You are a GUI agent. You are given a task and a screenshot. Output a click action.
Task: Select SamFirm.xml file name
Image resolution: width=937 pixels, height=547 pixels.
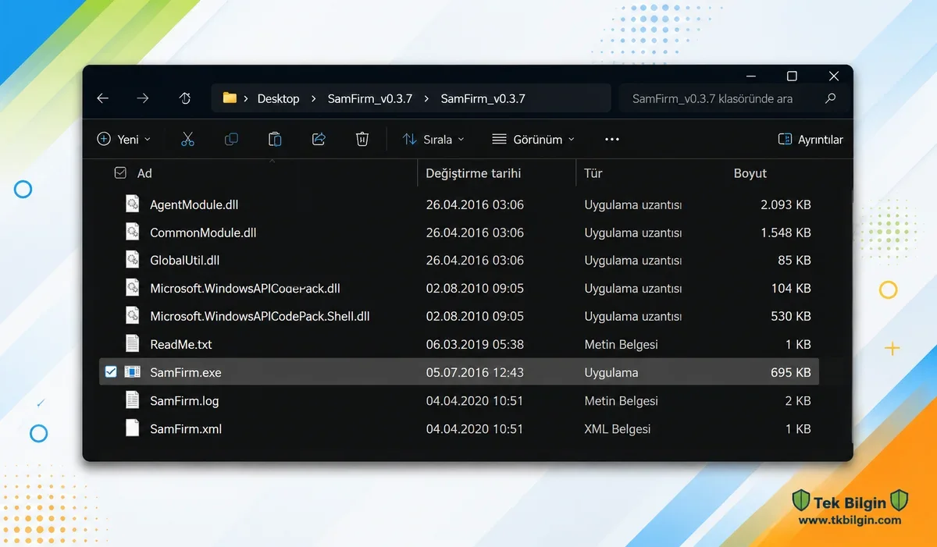pyautogui.click(x=186, y=428)
